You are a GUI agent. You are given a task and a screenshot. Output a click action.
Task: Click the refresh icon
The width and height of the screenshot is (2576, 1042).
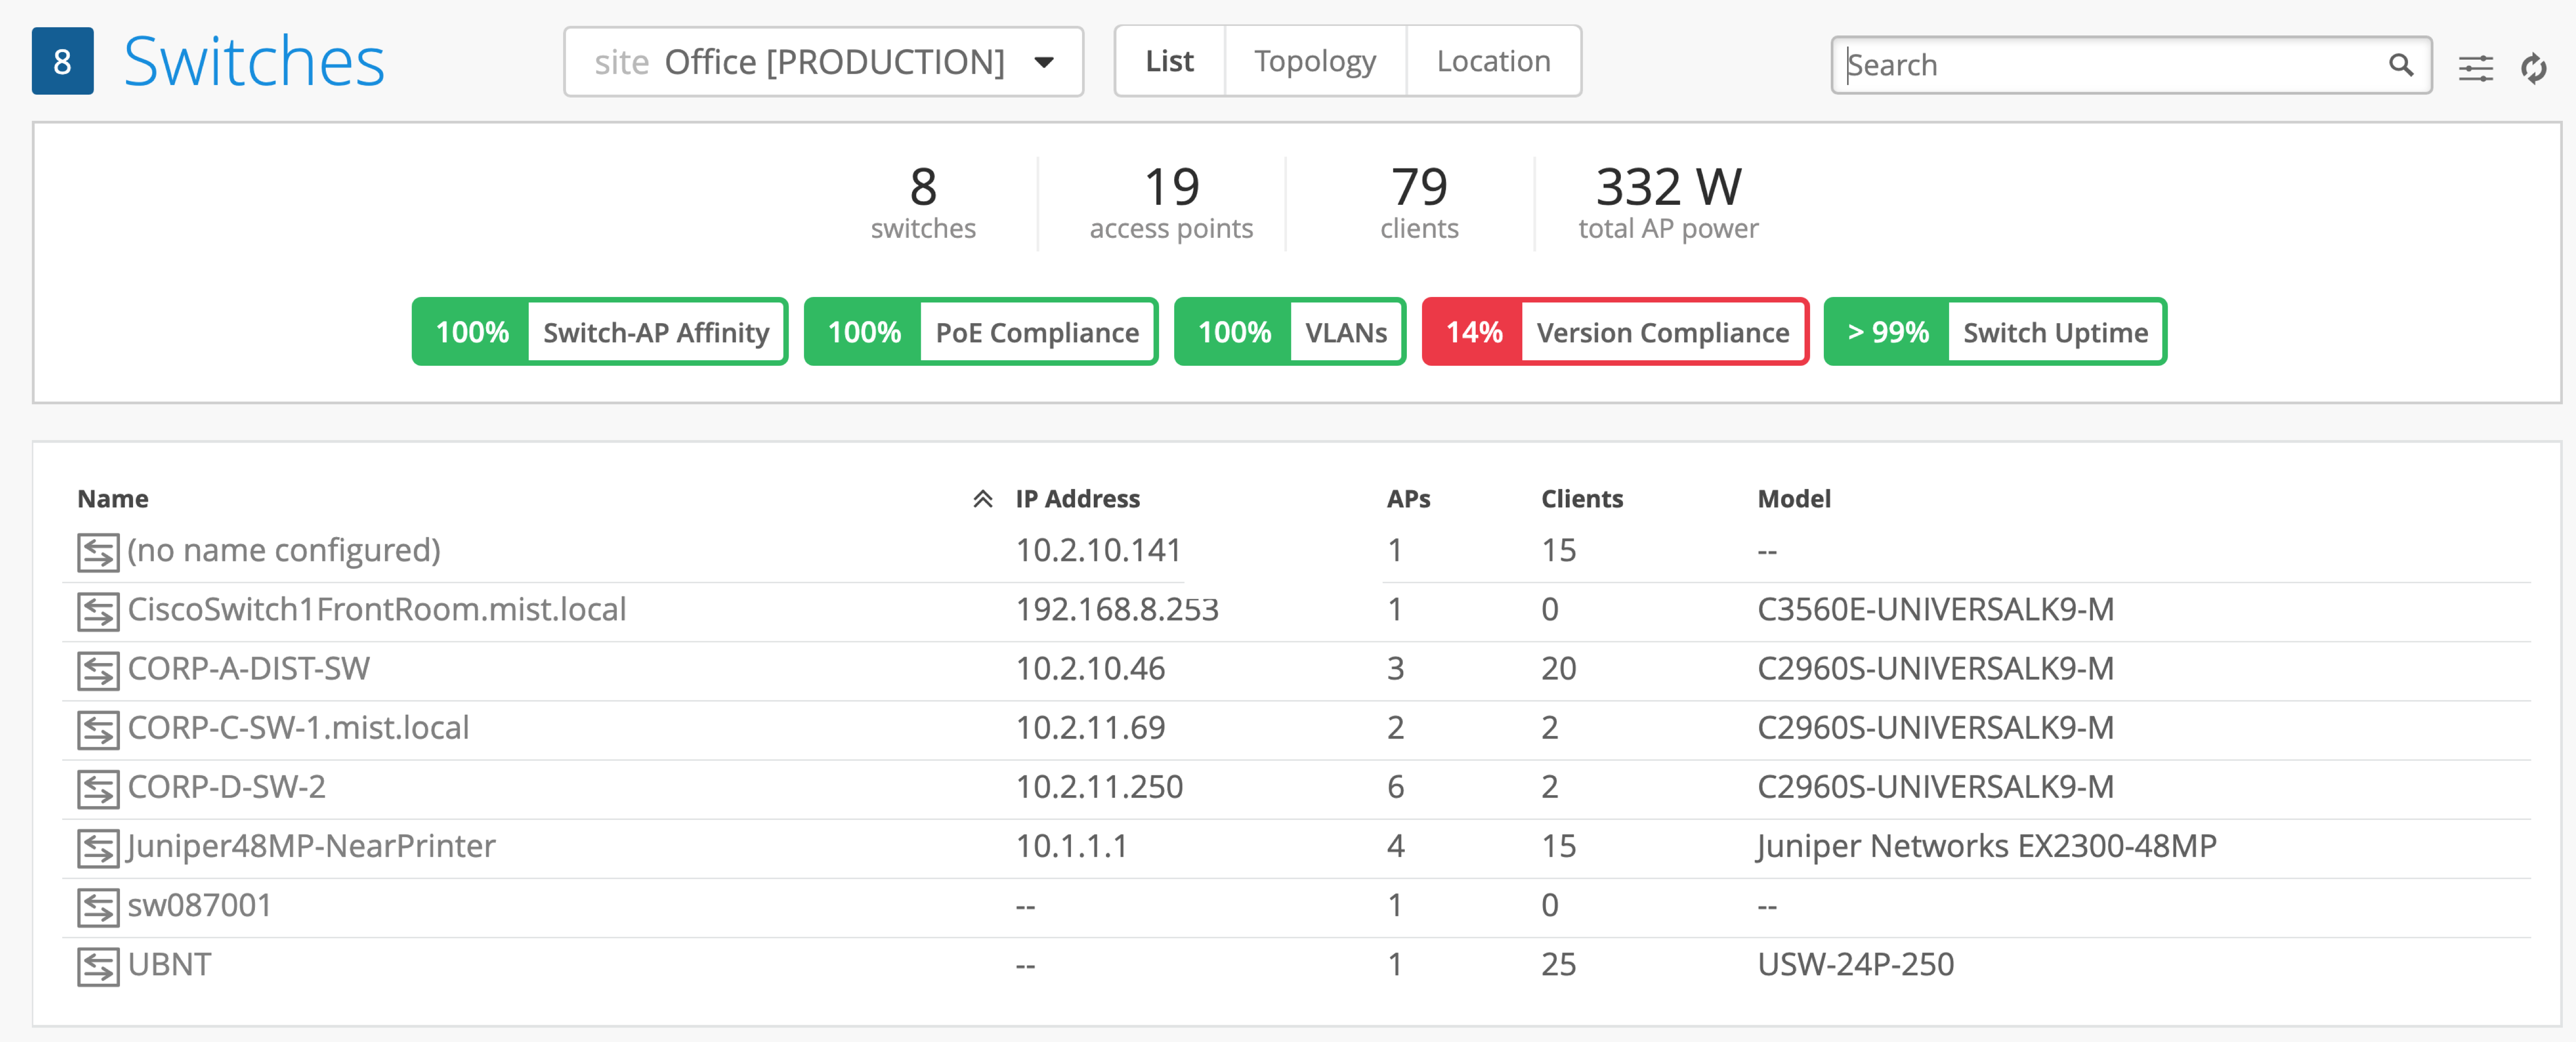[2533, 68]
